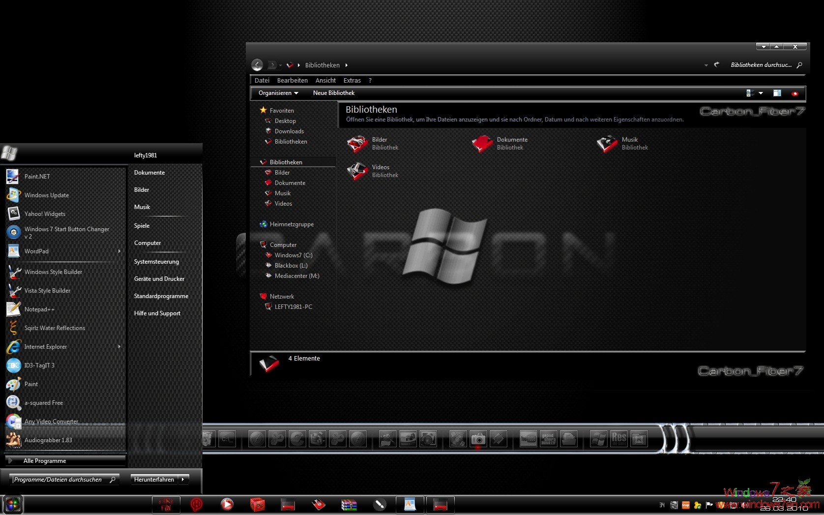
Task: Open the Datei menu
Action: [x=262, y=80]
